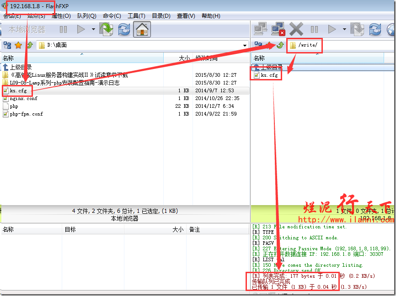Open the 站点 menu

pos(36,16)
